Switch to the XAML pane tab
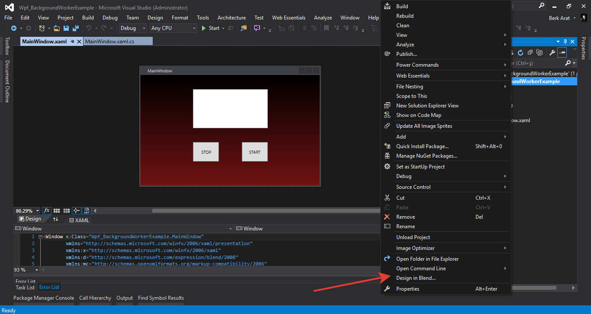 click(79, 220)
